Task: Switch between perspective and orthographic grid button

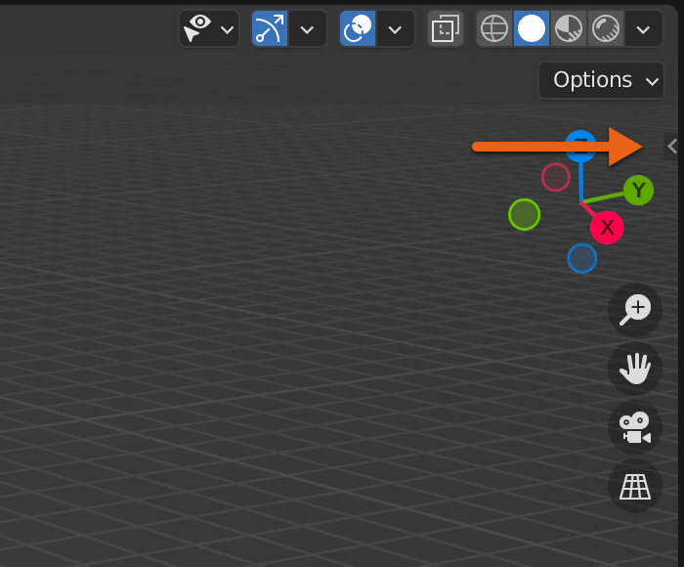Action: (635, 486)
